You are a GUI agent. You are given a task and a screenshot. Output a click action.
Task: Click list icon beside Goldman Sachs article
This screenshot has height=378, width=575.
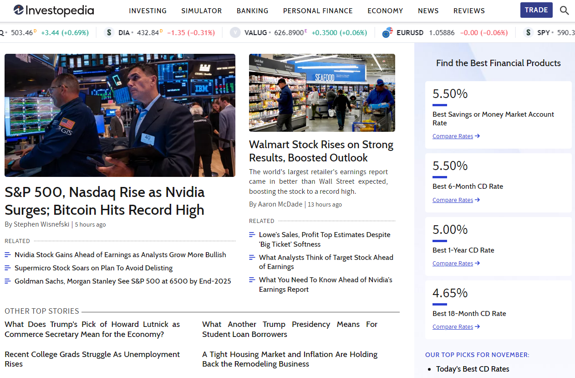point(8,281)
